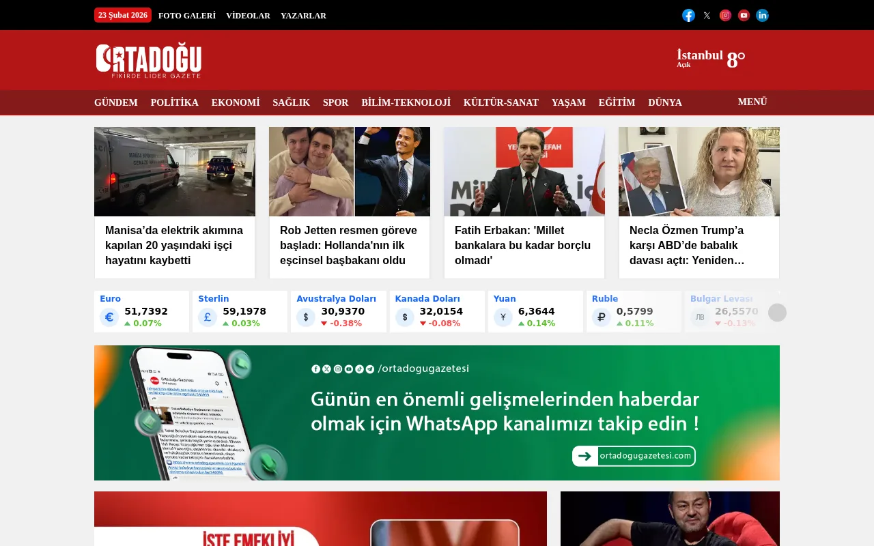Click the X (Twitter) icon in header
The height and width of the screenshot is (546, 874).
coord(707,15)
